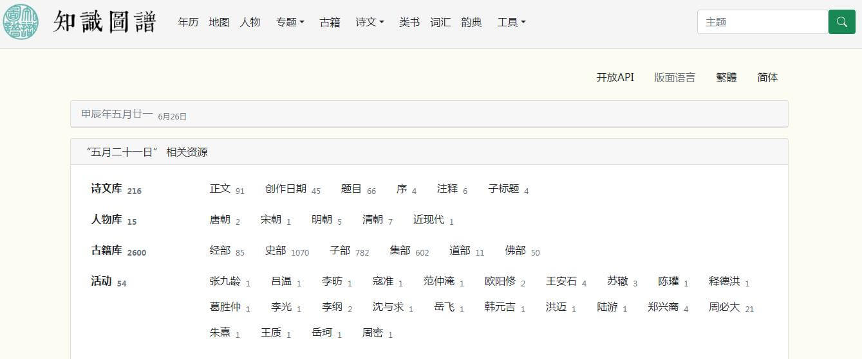The width and height of the screenshot is (862, 359).
Task: Click the 甲辰年五月廿一 date header
Action: (117, 114)
